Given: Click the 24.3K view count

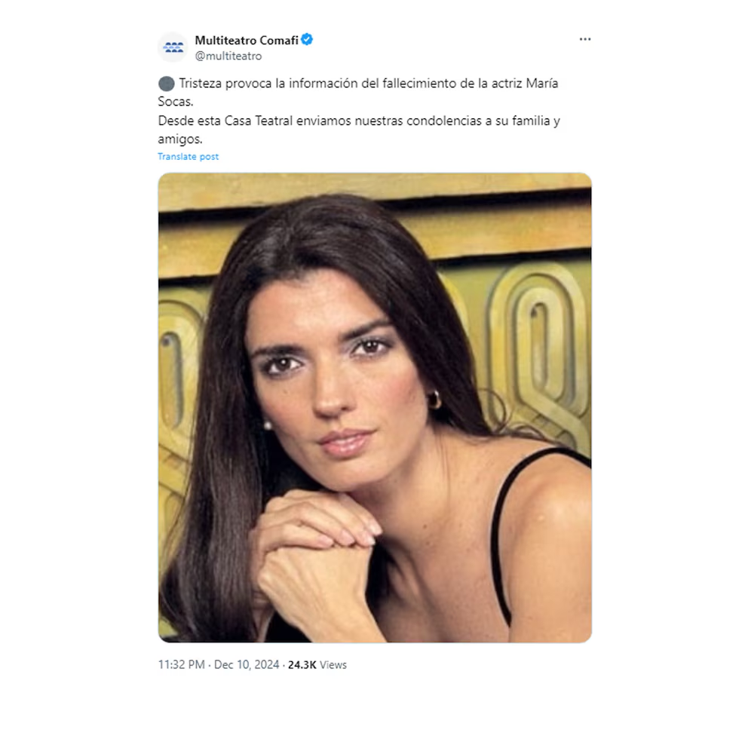Looking at the screenshot, I should click(302, 664).
